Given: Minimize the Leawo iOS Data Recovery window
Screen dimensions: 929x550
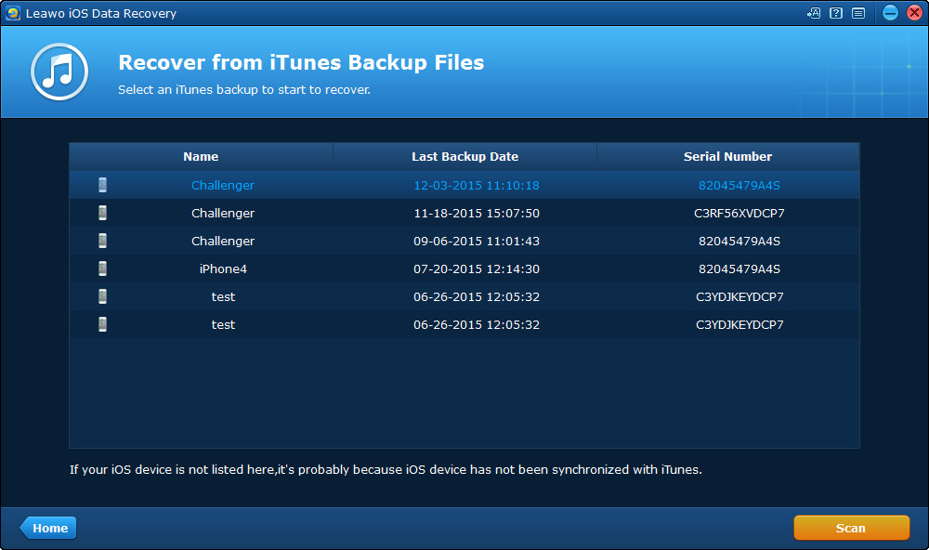Looking at the screenshot, I should click(x=890, y=12).
